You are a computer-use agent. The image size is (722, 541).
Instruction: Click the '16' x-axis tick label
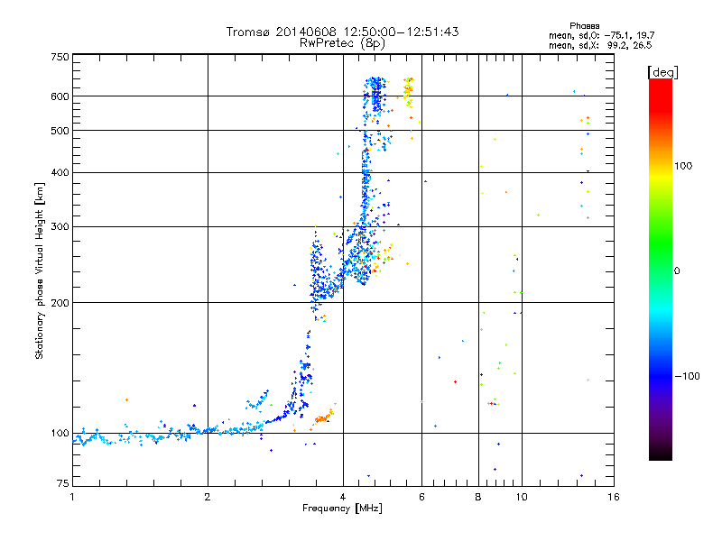pyautogui.click(x=614, y=497)
